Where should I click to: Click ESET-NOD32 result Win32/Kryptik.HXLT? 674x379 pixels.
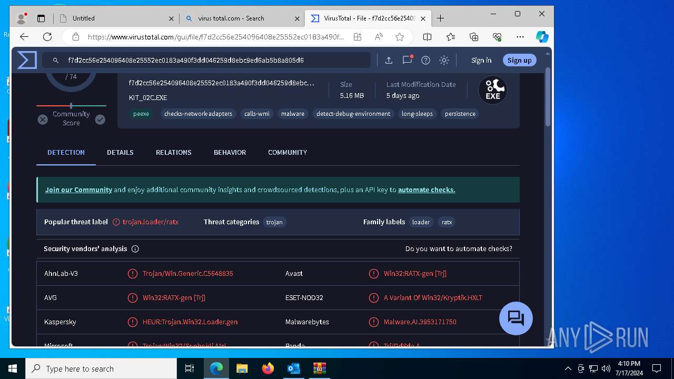click(x=433, y=297)
